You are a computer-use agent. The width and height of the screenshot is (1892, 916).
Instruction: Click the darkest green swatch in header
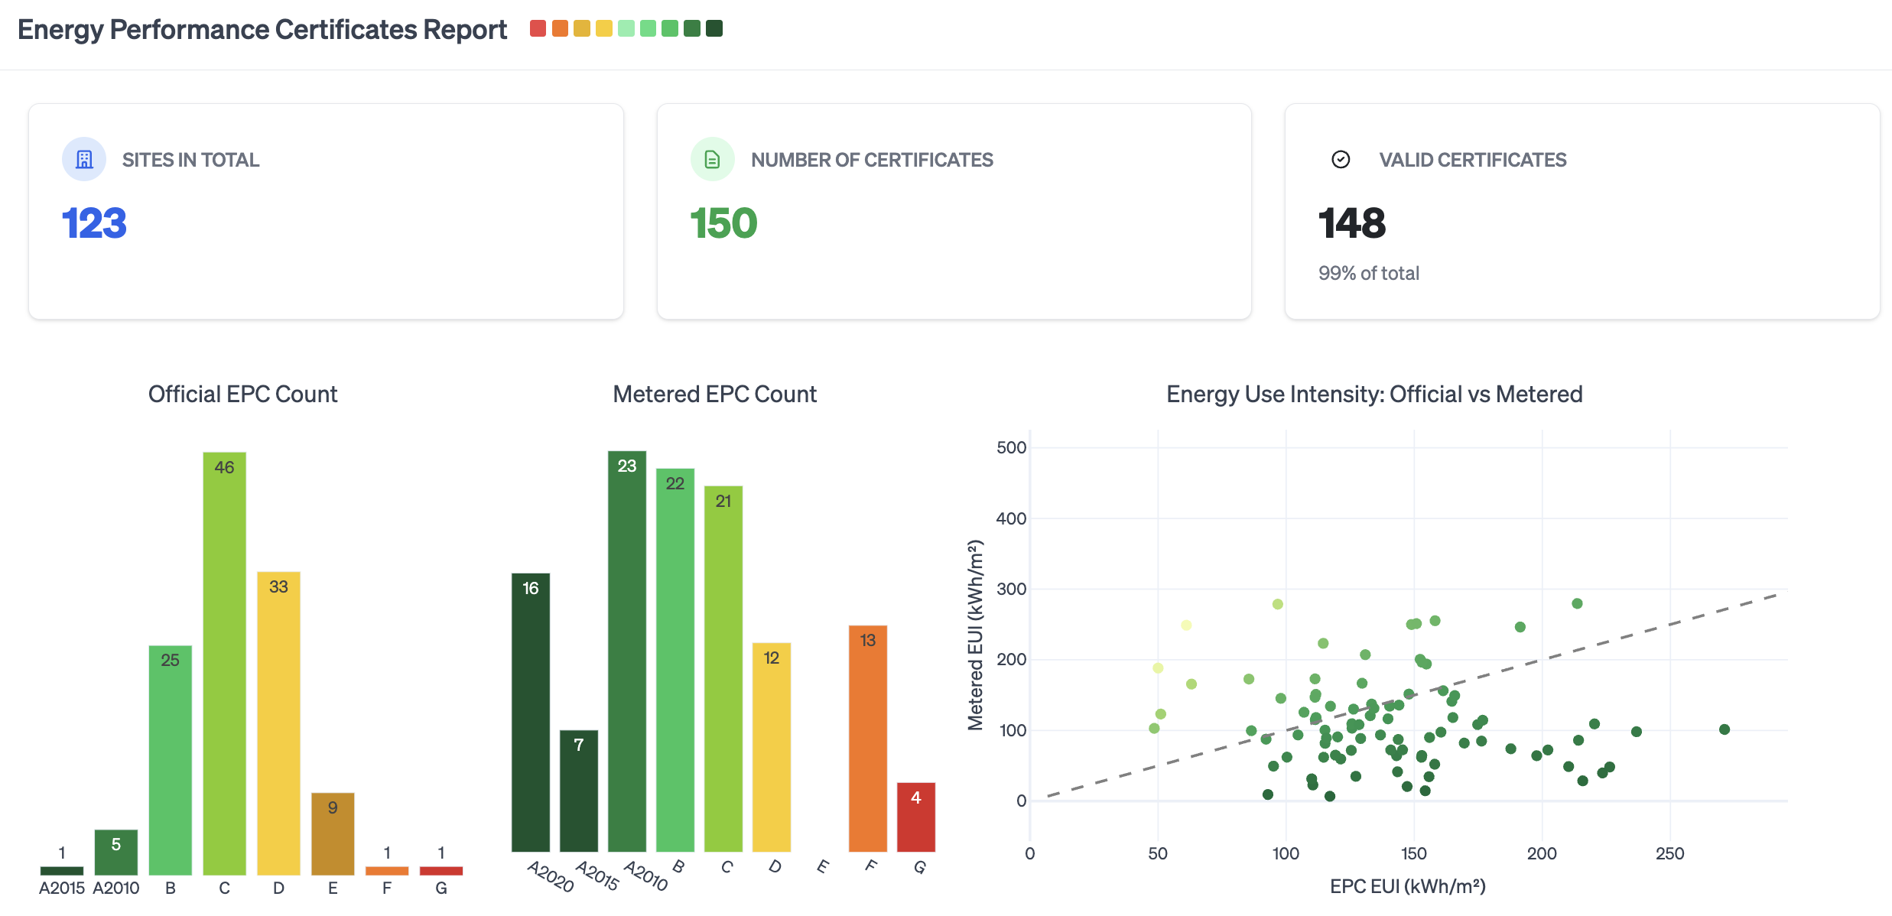[x=714, y=29]
